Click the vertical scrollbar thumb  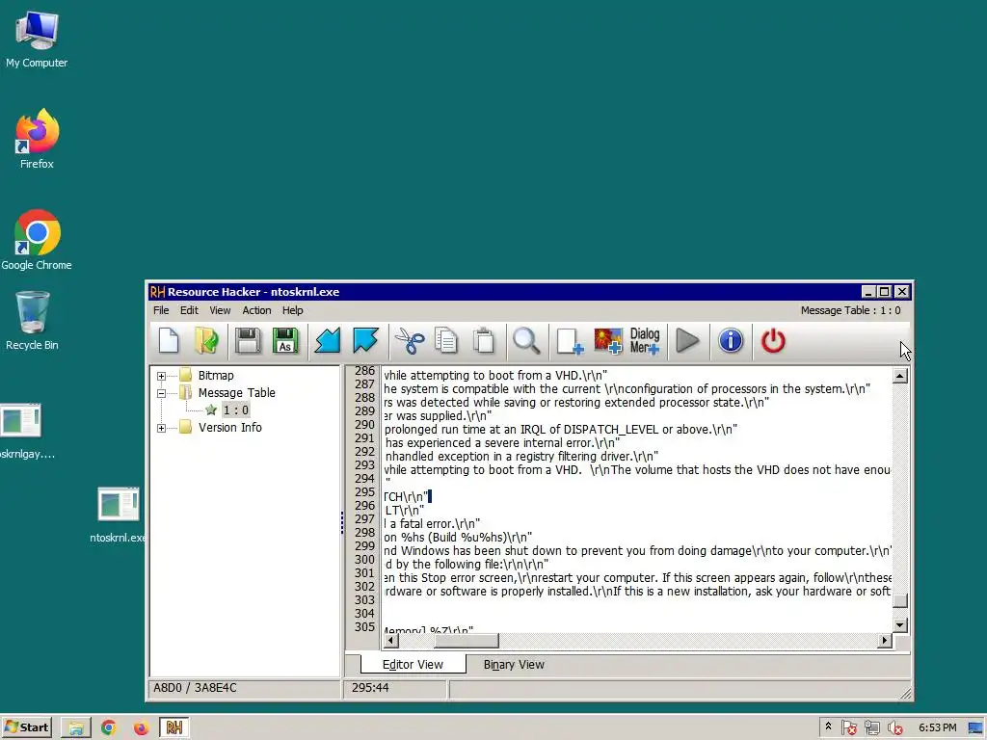pos(900,600)
